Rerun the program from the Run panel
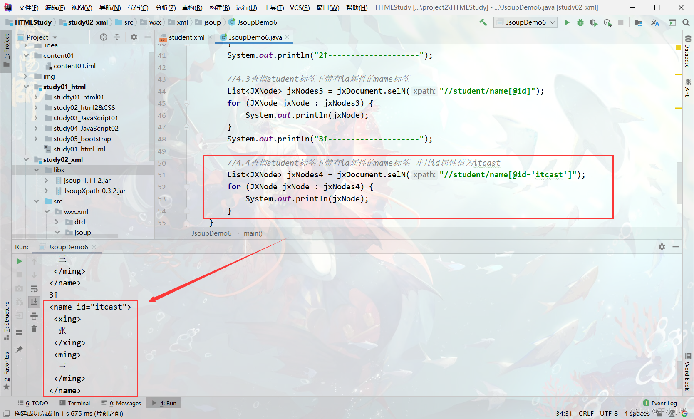Viewport: 694px width, 419px height. tap(19, 261)
